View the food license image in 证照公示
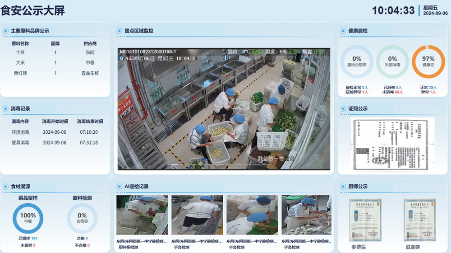This screenshot has height=253, width=451. click(392, 144)
